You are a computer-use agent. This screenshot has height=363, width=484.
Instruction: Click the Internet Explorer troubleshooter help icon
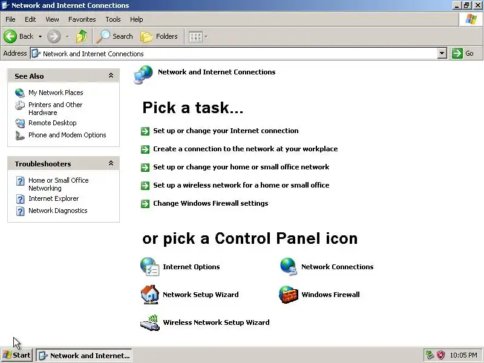click(20, 199)
